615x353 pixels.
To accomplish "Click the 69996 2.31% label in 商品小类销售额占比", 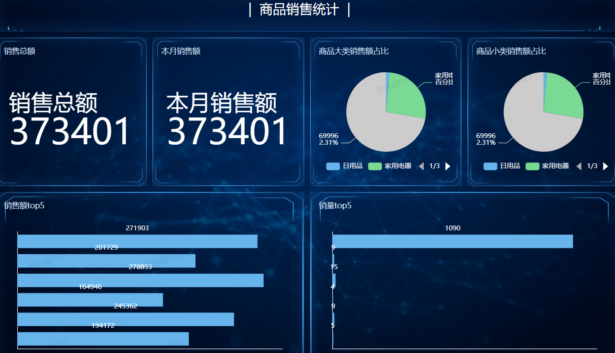I will pyautogui.click(x=486, y=139).
